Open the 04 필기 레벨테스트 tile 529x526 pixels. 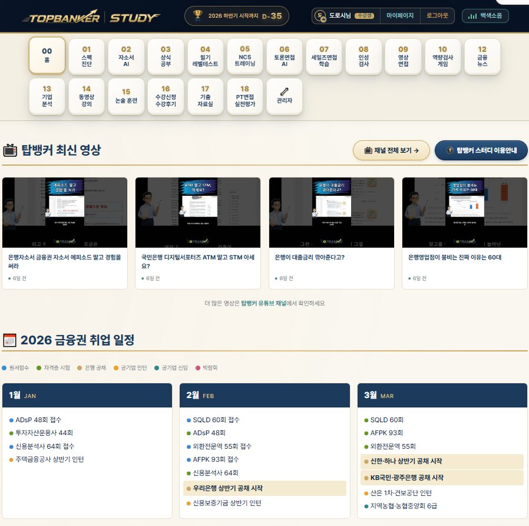click(x=205, y=57)
